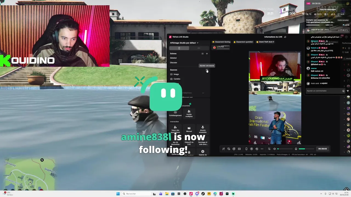This screenshot has height=197, width=351.
Task: Open Manuel interaction tile
Action: coord(189,129)
